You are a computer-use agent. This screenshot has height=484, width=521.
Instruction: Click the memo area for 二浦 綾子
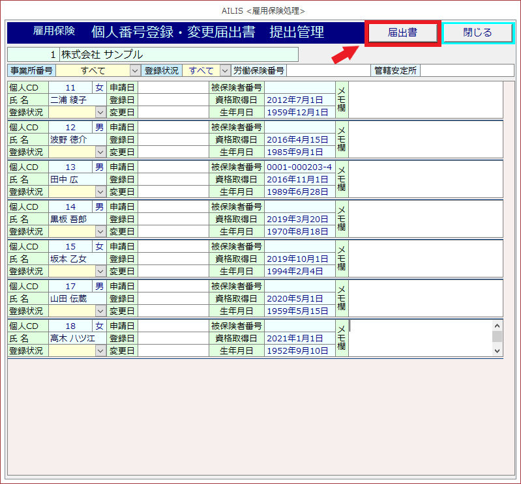[x=425, y=100]
